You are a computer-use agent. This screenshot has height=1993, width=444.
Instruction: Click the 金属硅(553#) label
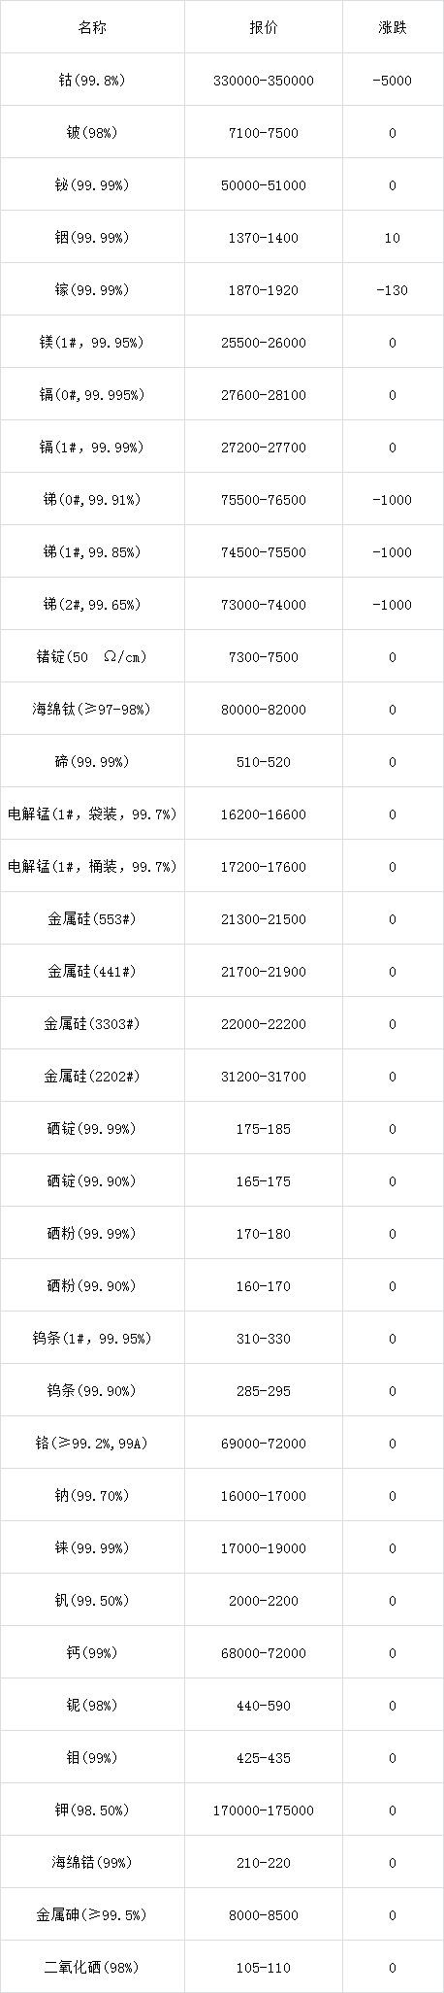[x=92, y=919]
